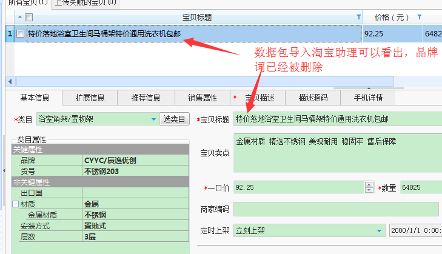The width and height of the screenshot is (442, 254).
Task: Click the filter icon in 宝贝标题 column header
Action: [x=358, y=17]
